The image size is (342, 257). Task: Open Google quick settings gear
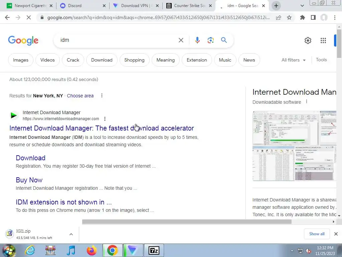(x=308, y=40)
